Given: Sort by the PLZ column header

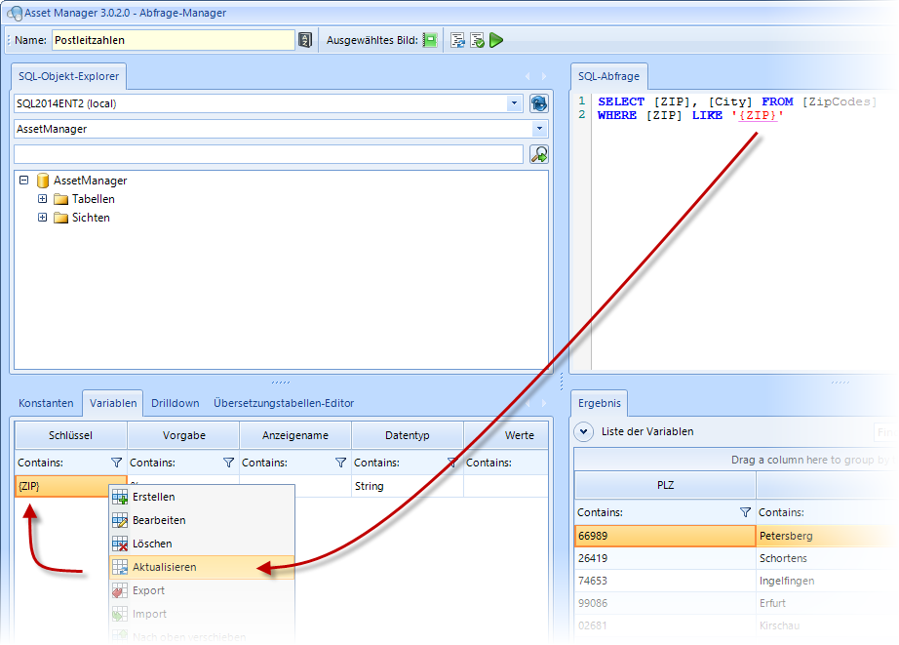Looking at the screenshot, I should (665, 486).
